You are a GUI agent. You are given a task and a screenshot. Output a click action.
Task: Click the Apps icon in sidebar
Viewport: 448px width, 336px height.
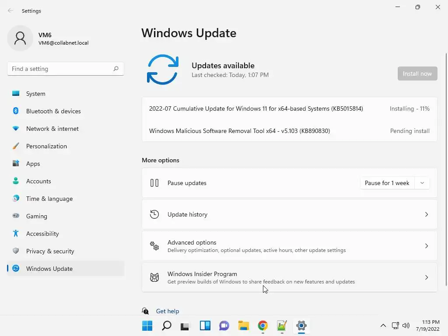(x=16, y=164)
